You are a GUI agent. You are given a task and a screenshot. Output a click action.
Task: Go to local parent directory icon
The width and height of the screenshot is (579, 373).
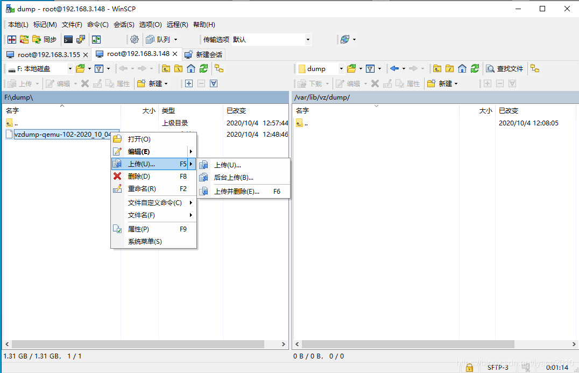tap(166, 69)
